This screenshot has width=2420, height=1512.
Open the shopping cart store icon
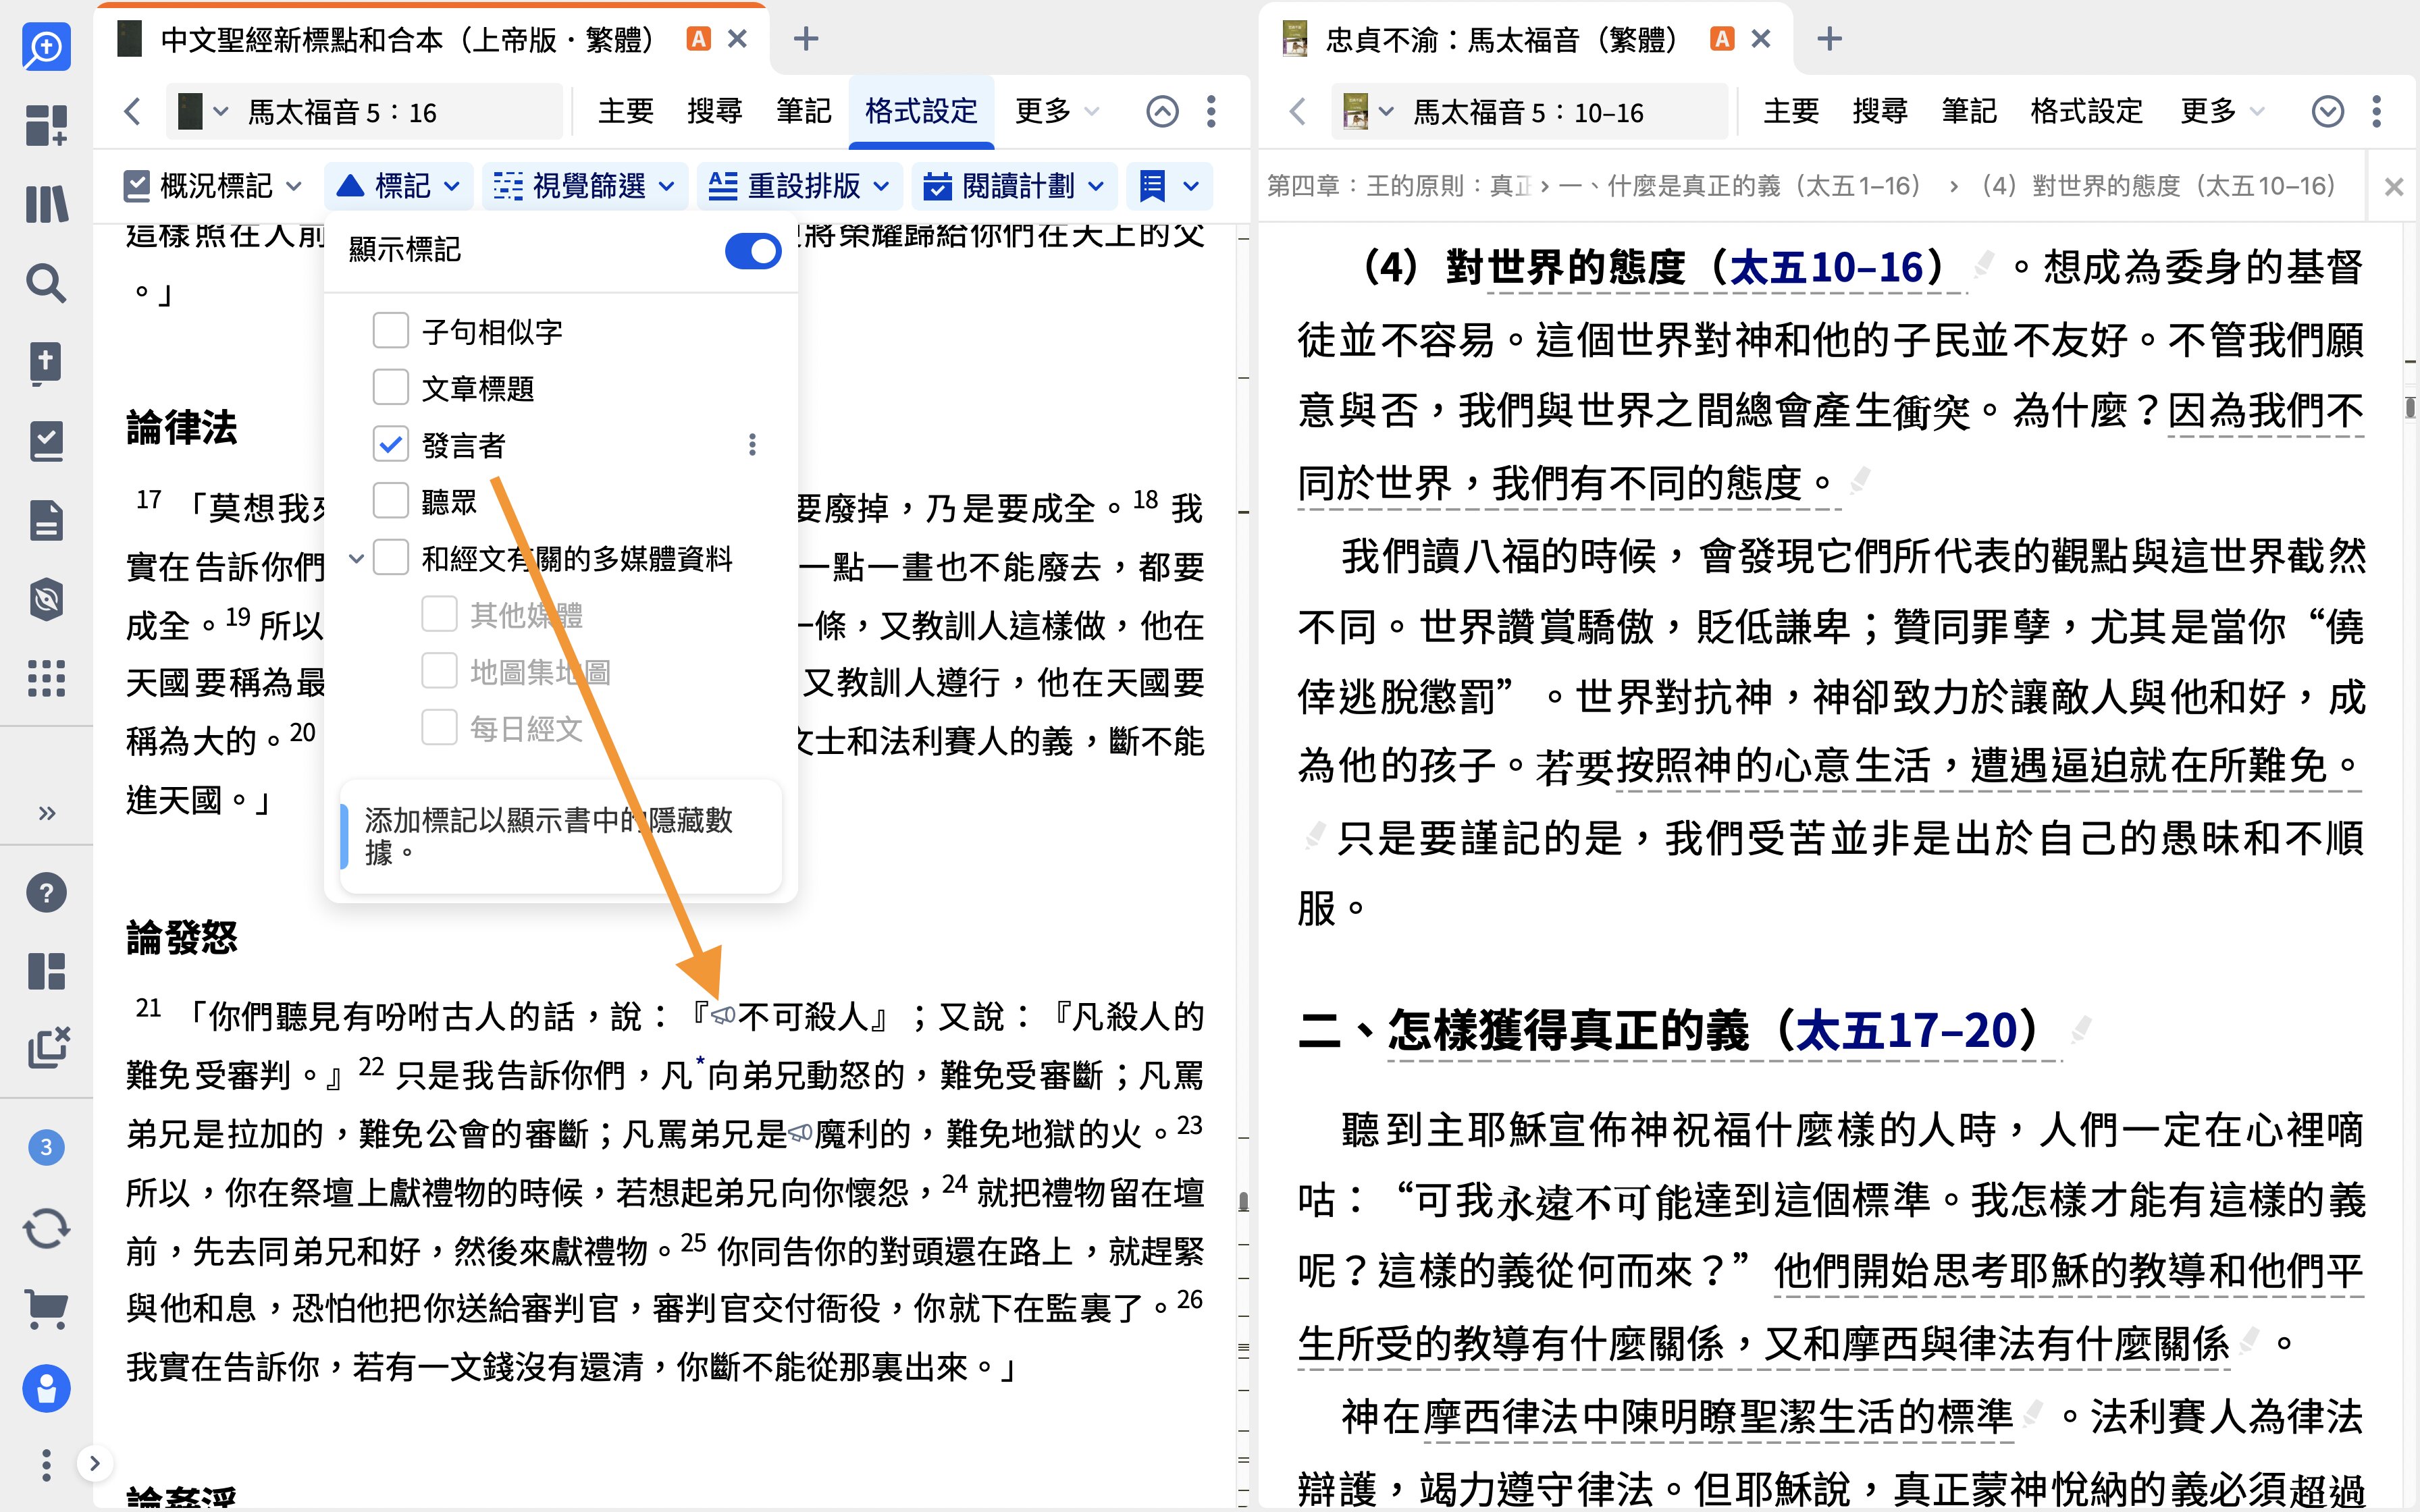click(46, 1308)
